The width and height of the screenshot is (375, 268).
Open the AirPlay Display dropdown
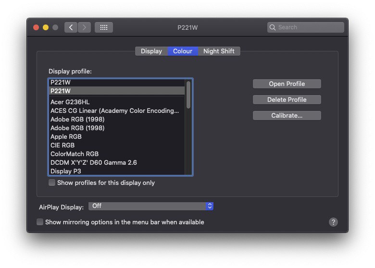(151, 206)
